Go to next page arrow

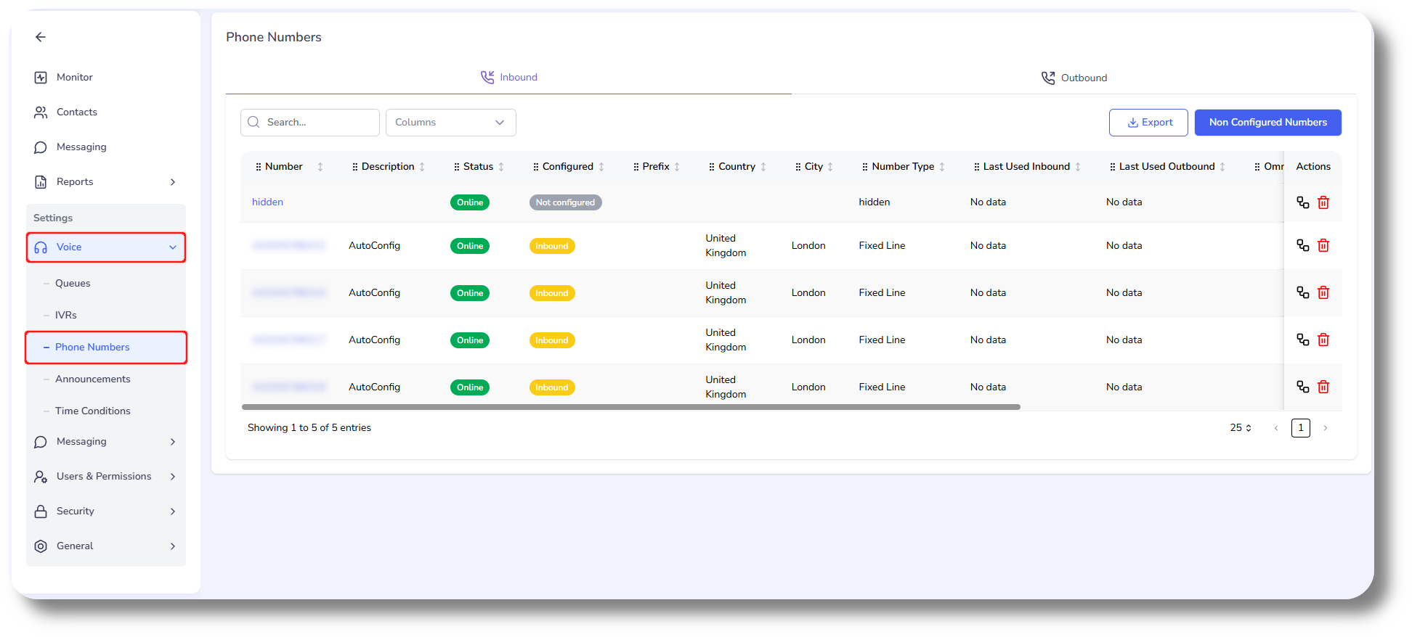(x=1325, y=428)
